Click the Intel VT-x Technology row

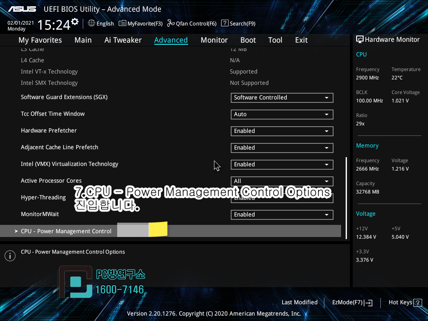(171, 71)
